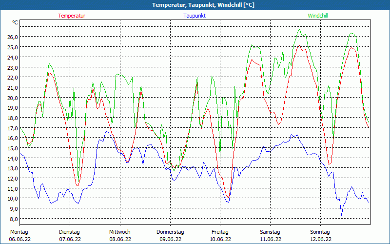Click the 13,0 y-axis value
The width and height of the screenshot is (390, 244).
tap(13, 168)
